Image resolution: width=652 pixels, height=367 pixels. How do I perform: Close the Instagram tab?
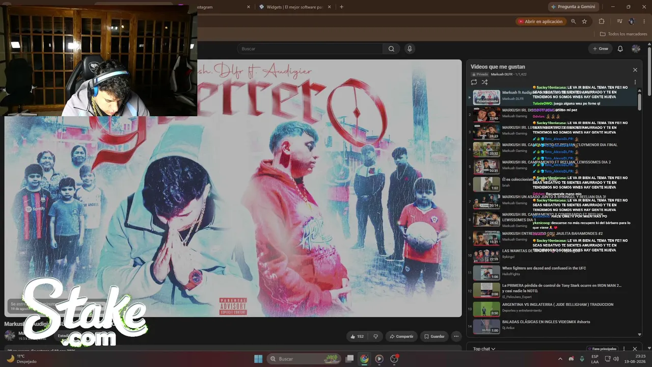coord(249,7)
